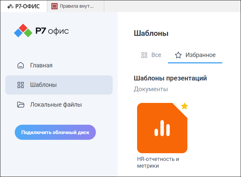Switch to the Правила внут... presentation tab
241x177 pixels.
tap(76, 6)
